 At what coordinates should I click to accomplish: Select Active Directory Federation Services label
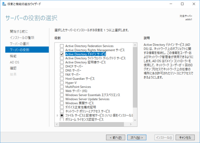coord(89,46)
